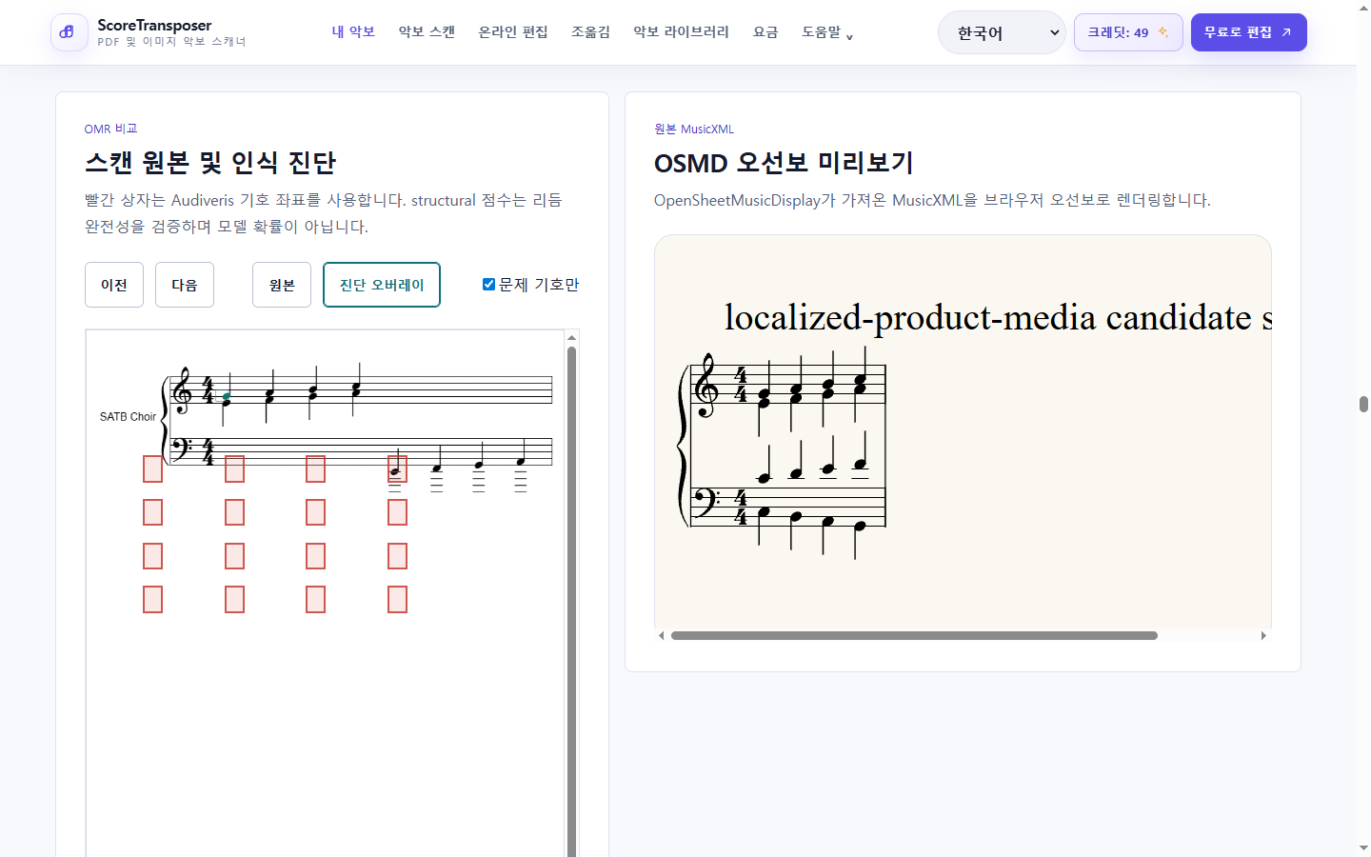
Task: Click the OSMD 오선보 미리보기 heading
Action: pos(784,163)
